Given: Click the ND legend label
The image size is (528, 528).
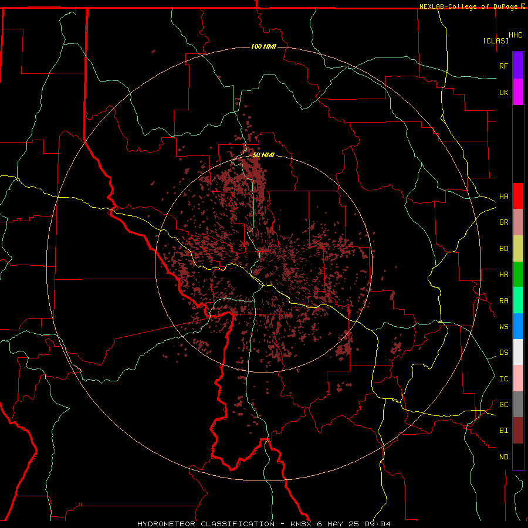Looking at the screenshot, I should (x=504, y=457).
